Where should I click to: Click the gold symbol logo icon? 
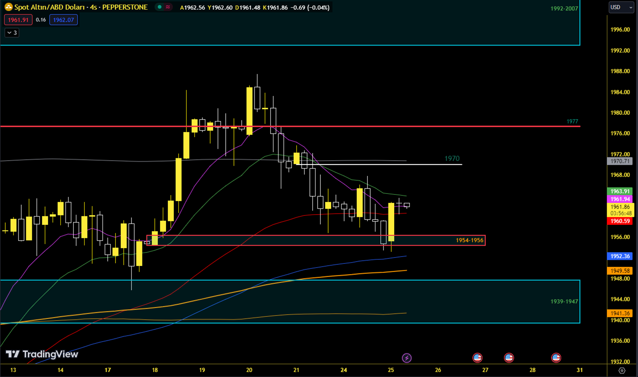pos(8,7)
